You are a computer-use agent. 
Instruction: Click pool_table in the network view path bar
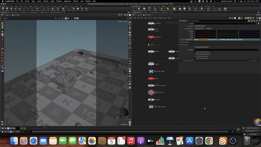point(148,15)
